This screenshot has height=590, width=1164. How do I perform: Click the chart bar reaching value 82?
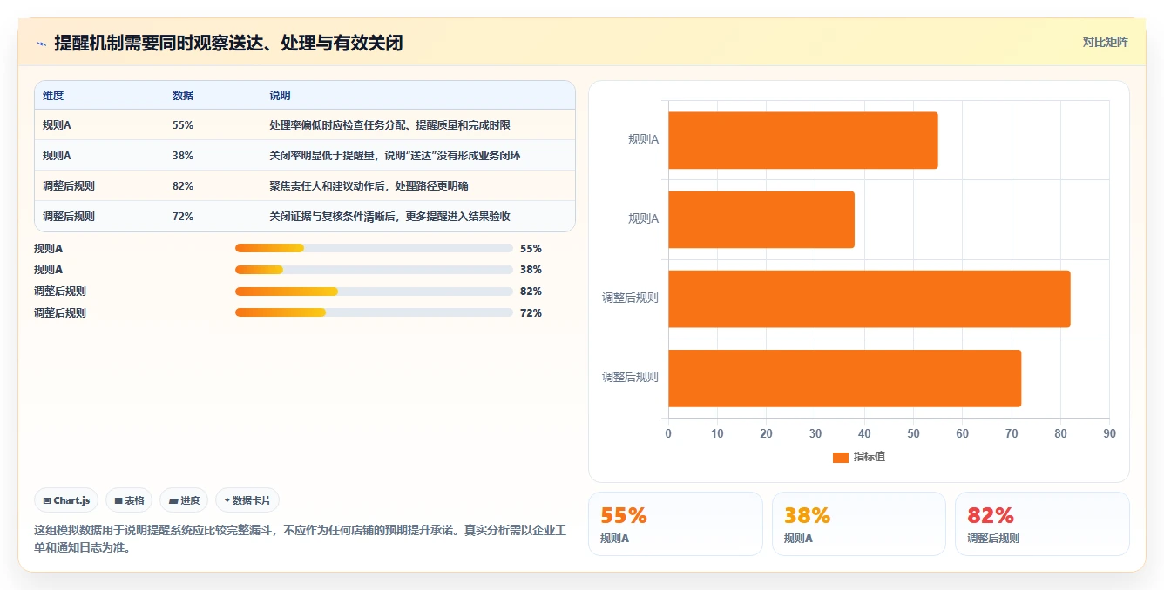869,298
